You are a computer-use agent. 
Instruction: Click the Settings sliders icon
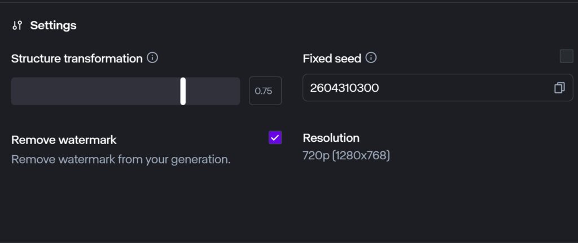pos(17,25)
